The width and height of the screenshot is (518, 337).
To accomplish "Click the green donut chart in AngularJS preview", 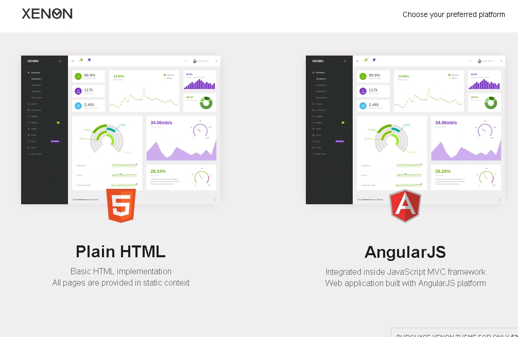I will click(491, 102).
